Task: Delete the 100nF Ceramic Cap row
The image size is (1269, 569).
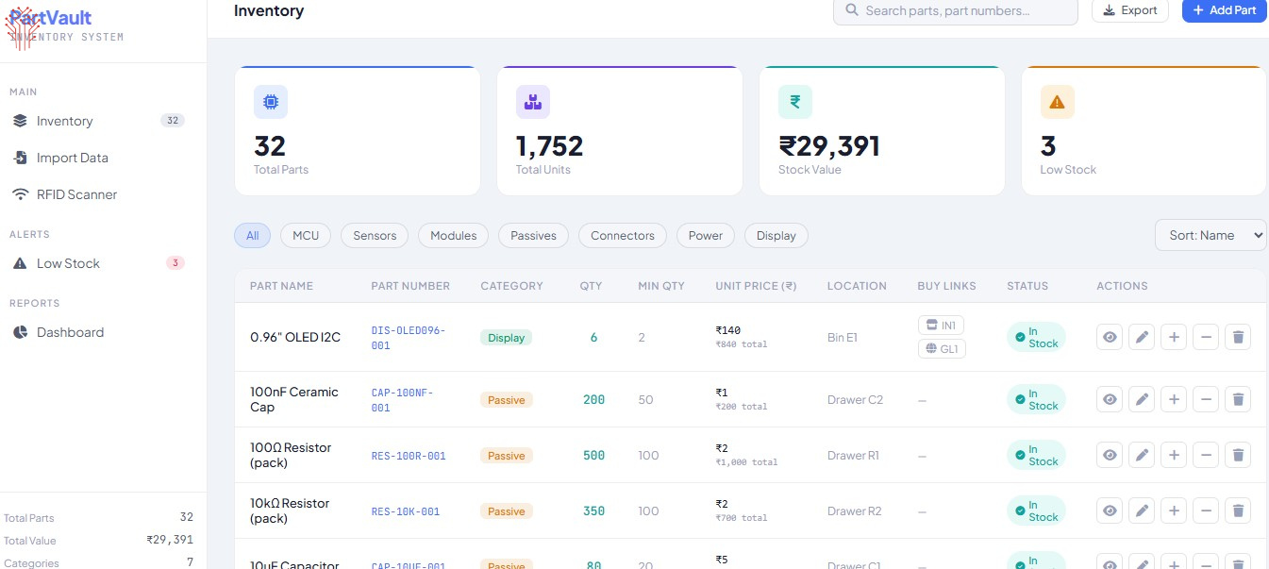Action: (x=1238, y=399)
